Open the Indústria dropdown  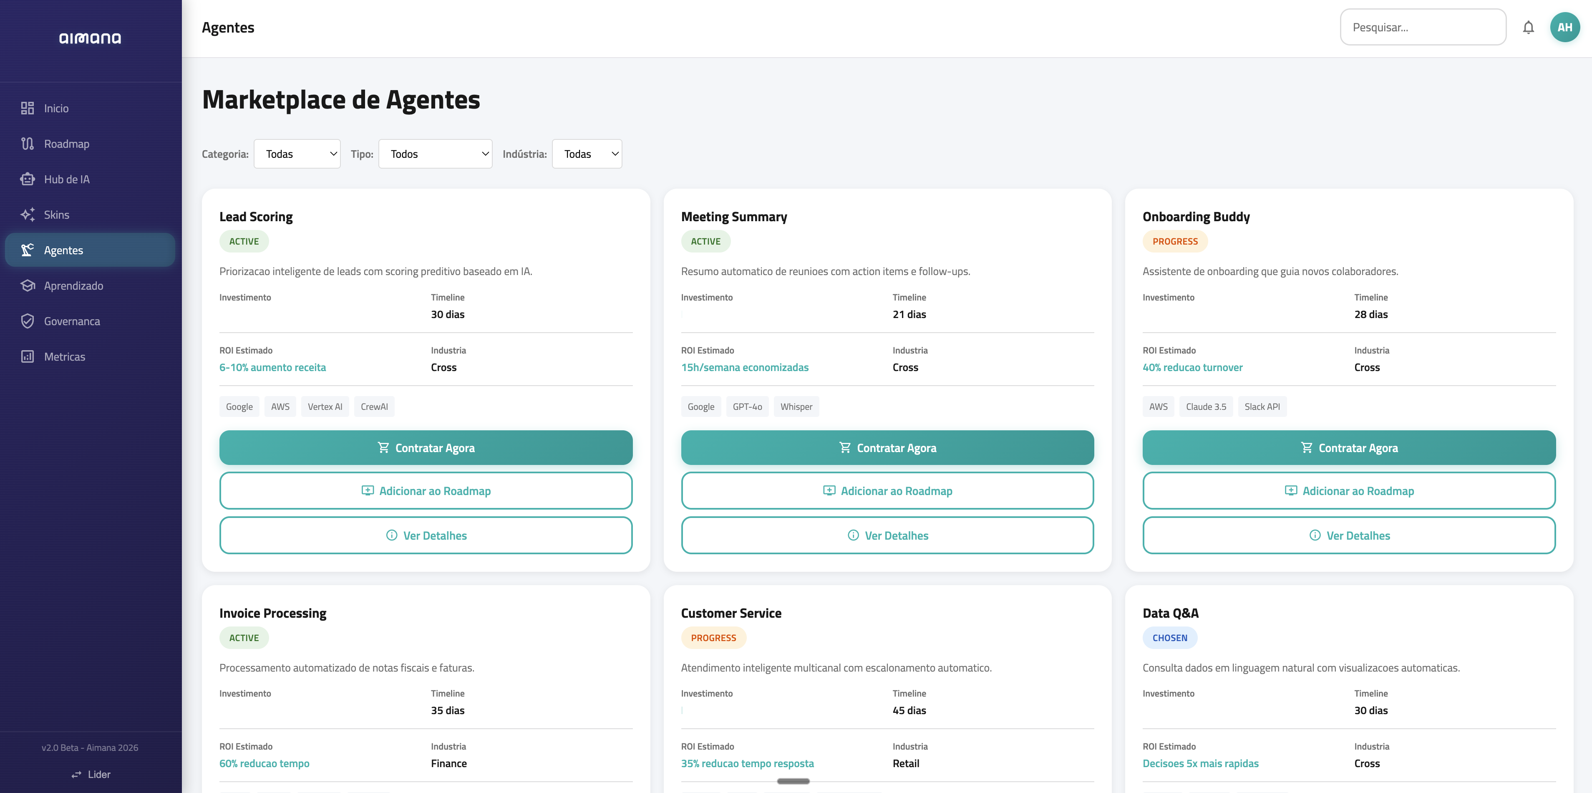(586, 153)
